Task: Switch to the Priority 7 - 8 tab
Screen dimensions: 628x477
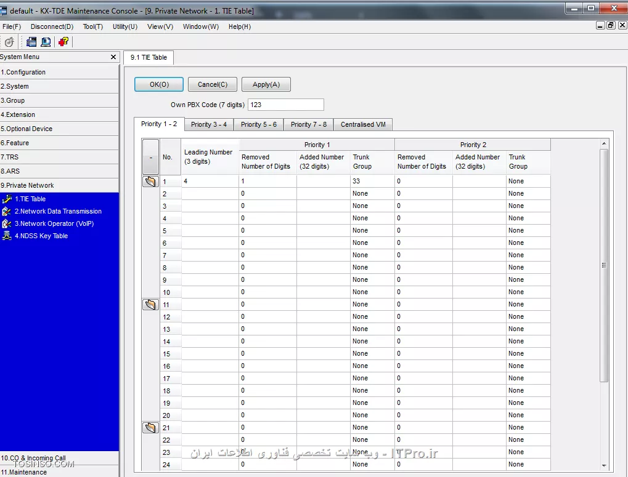Action: click(x=309, y=125)
